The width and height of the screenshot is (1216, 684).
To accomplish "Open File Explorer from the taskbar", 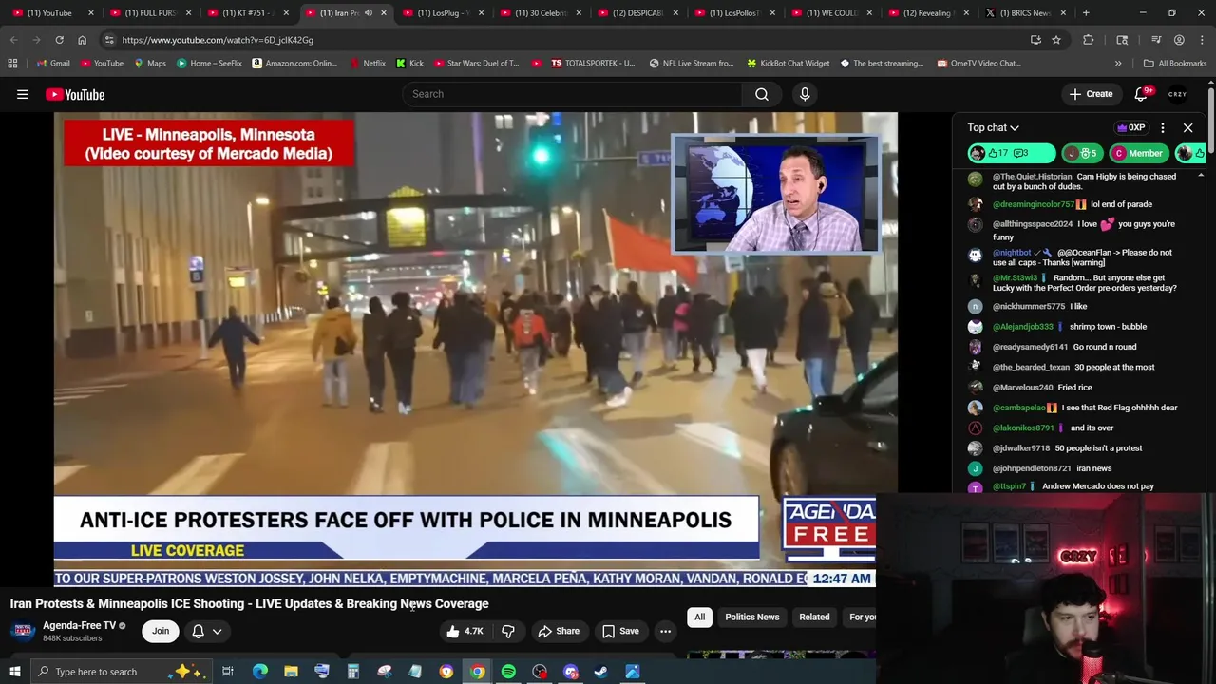I will point(291,672).
